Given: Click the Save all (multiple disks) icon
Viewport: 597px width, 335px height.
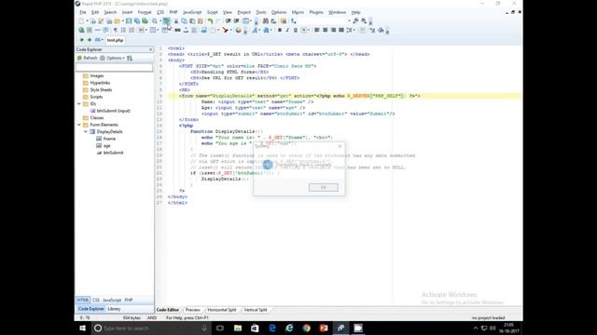Looking at the screenshot, I should (137, 20).
